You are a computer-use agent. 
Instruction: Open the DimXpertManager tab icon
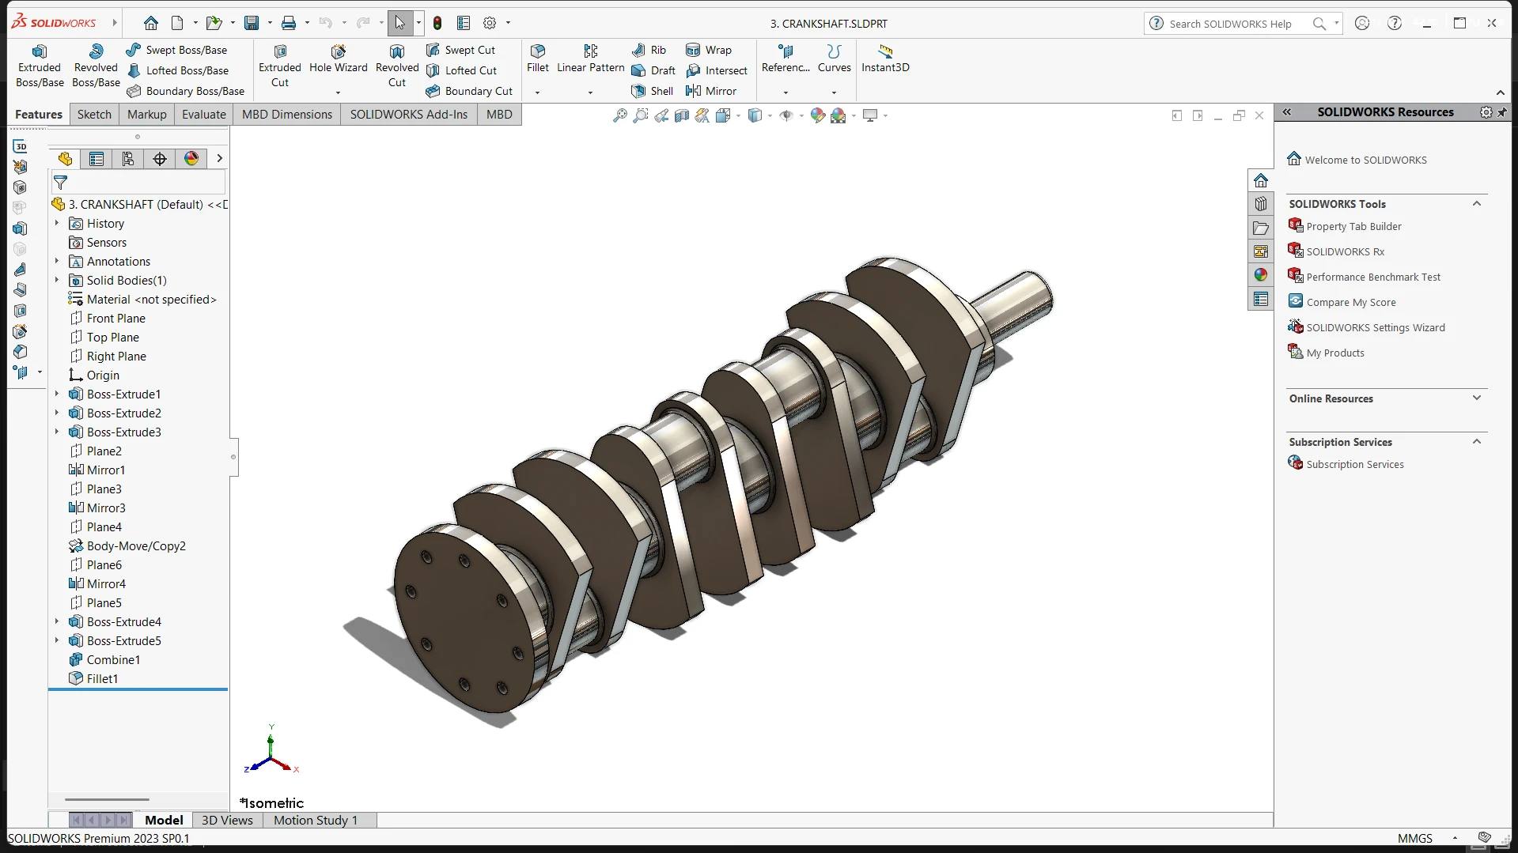[160, 159]
